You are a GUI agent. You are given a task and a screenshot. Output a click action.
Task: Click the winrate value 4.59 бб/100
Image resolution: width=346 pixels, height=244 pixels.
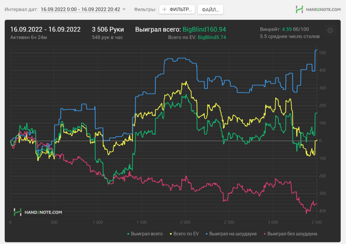point(296,29)
